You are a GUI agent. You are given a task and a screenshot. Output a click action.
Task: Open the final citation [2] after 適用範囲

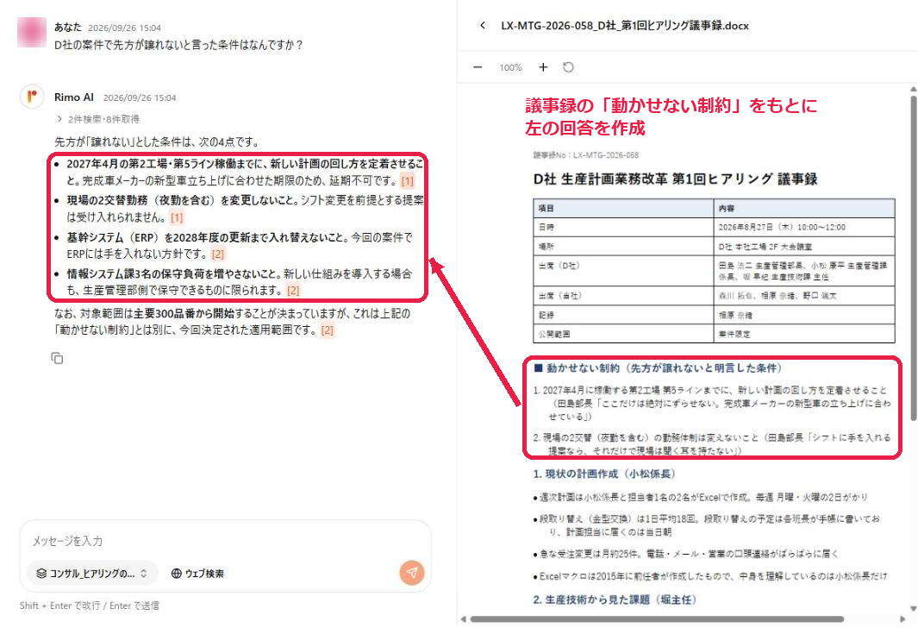click(x=328, y=330)
